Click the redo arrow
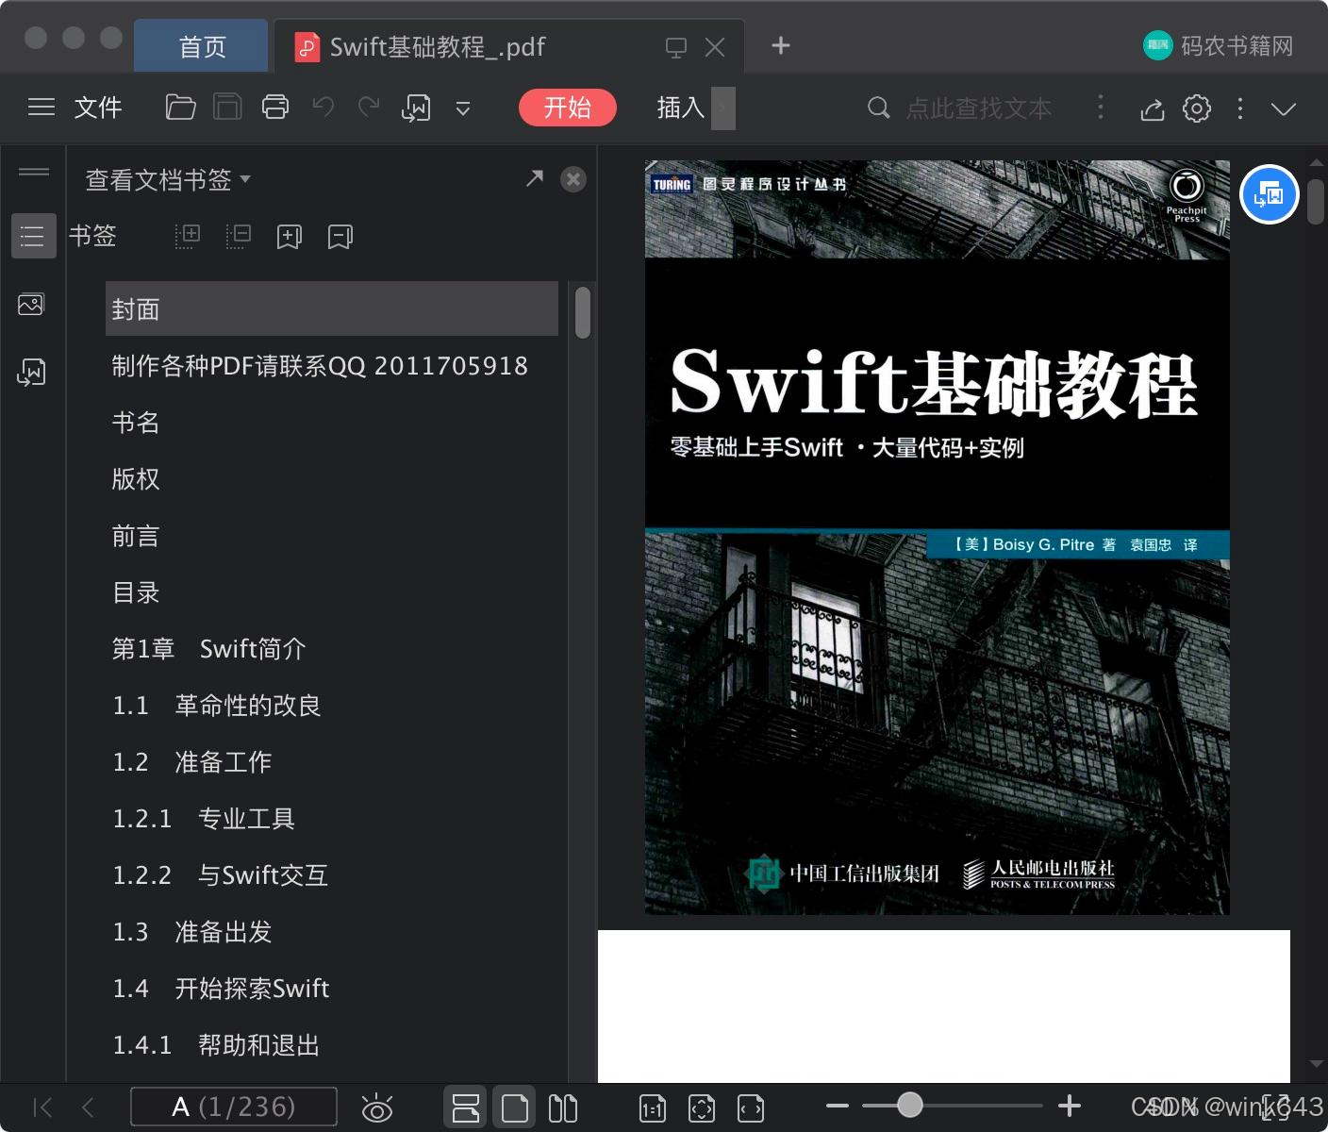 pyautogui.click(x=369, y=108)
